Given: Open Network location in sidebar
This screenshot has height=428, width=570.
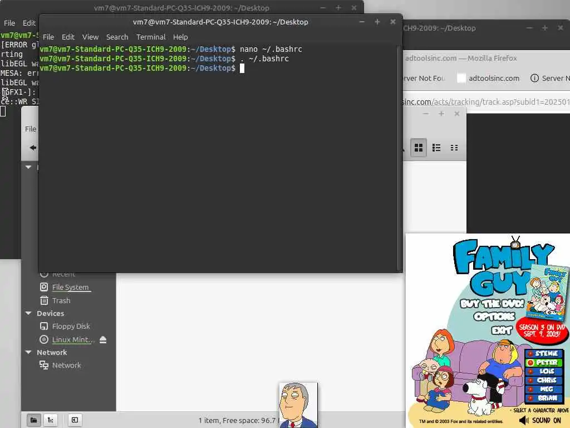Looking at the screenshot, I should [x=67, y=365].
